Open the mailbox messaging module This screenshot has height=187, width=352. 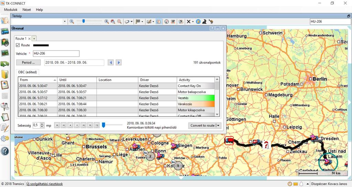click(5, 107)
